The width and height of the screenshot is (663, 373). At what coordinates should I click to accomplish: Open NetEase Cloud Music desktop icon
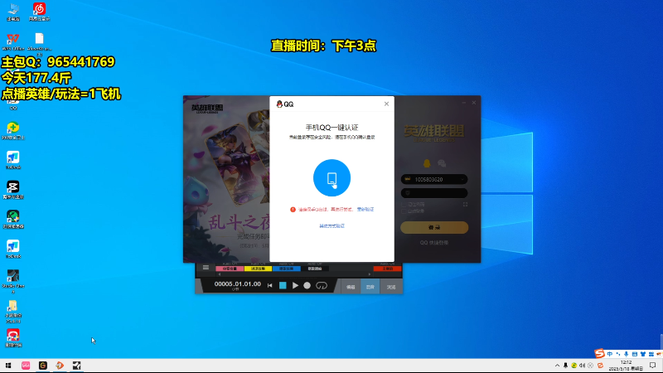[39, 12]
